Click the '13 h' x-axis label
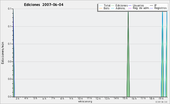 tap(107, 98)
